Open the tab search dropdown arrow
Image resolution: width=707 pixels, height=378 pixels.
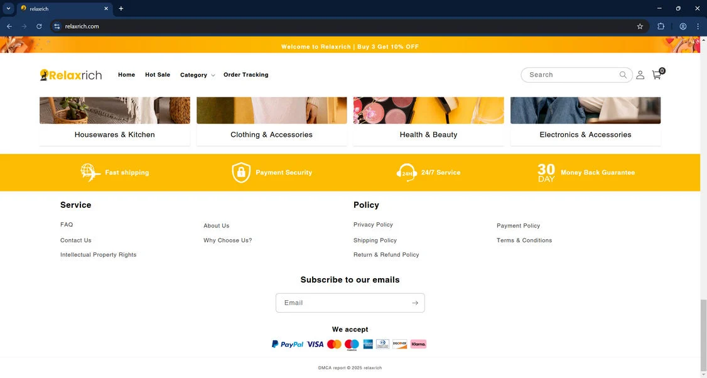(x=8, y=8)
